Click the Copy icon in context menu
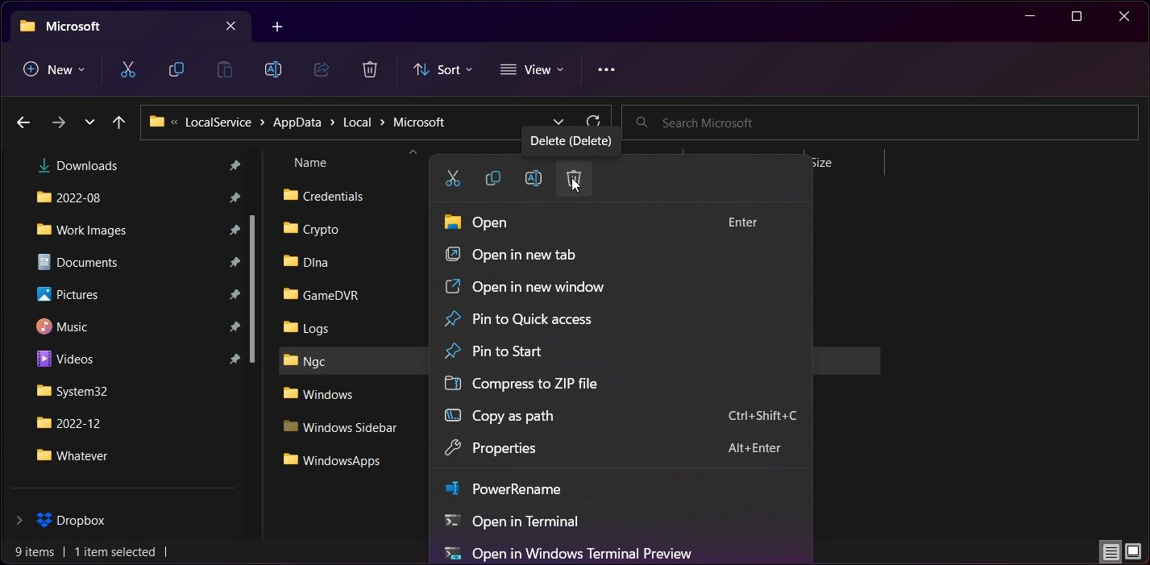 click(493, 179)
